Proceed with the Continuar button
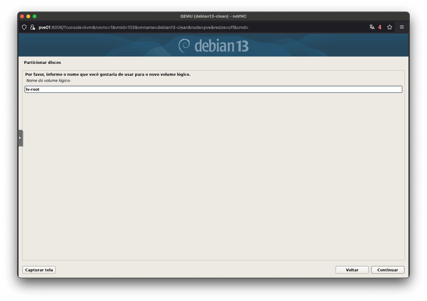 point(387,270)
